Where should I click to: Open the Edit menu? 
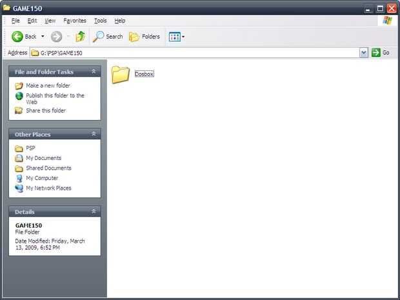click(32, 21)
